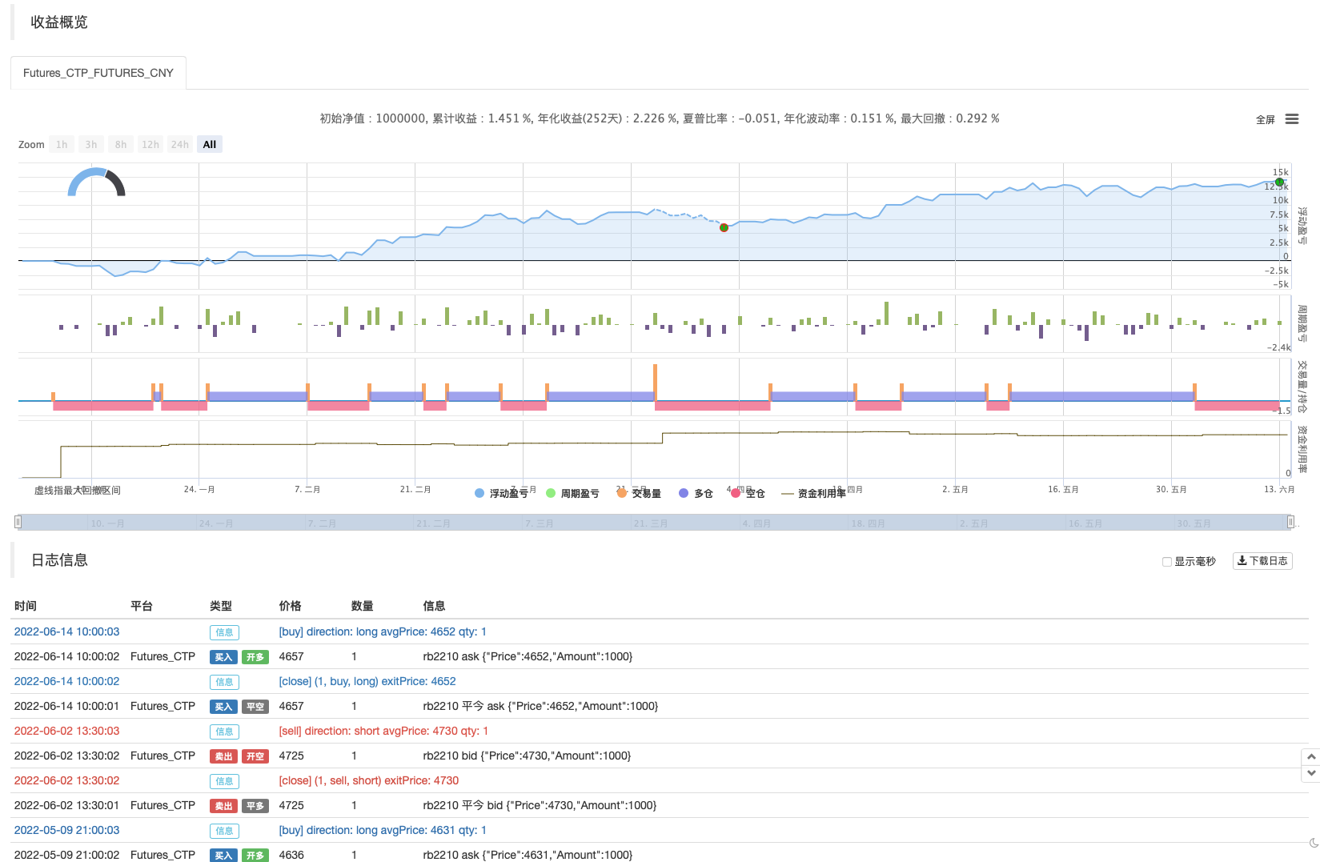Set zoom range to 3h

point(91,145)
